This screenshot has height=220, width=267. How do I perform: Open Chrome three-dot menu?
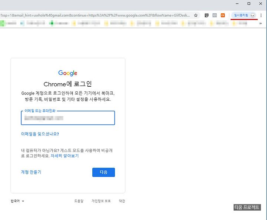point(261,15)
